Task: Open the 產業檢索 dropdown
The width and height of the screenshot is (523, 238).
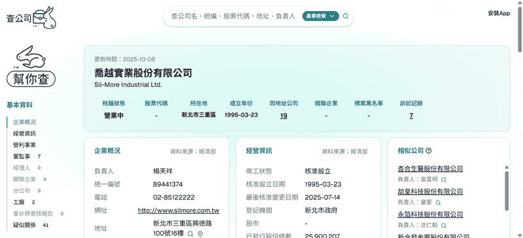Action: pos(320,16)
